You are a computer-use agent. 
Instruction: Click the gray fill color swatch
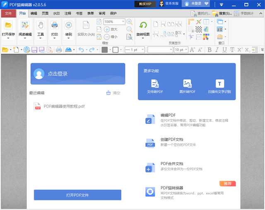(x=105, y=50)
